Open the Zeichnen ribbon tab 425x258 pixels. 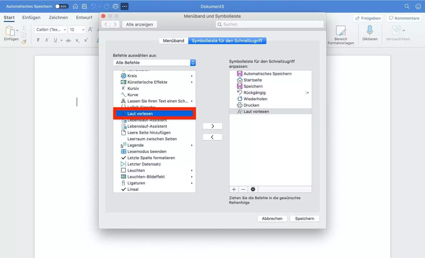tap(59, 17)
